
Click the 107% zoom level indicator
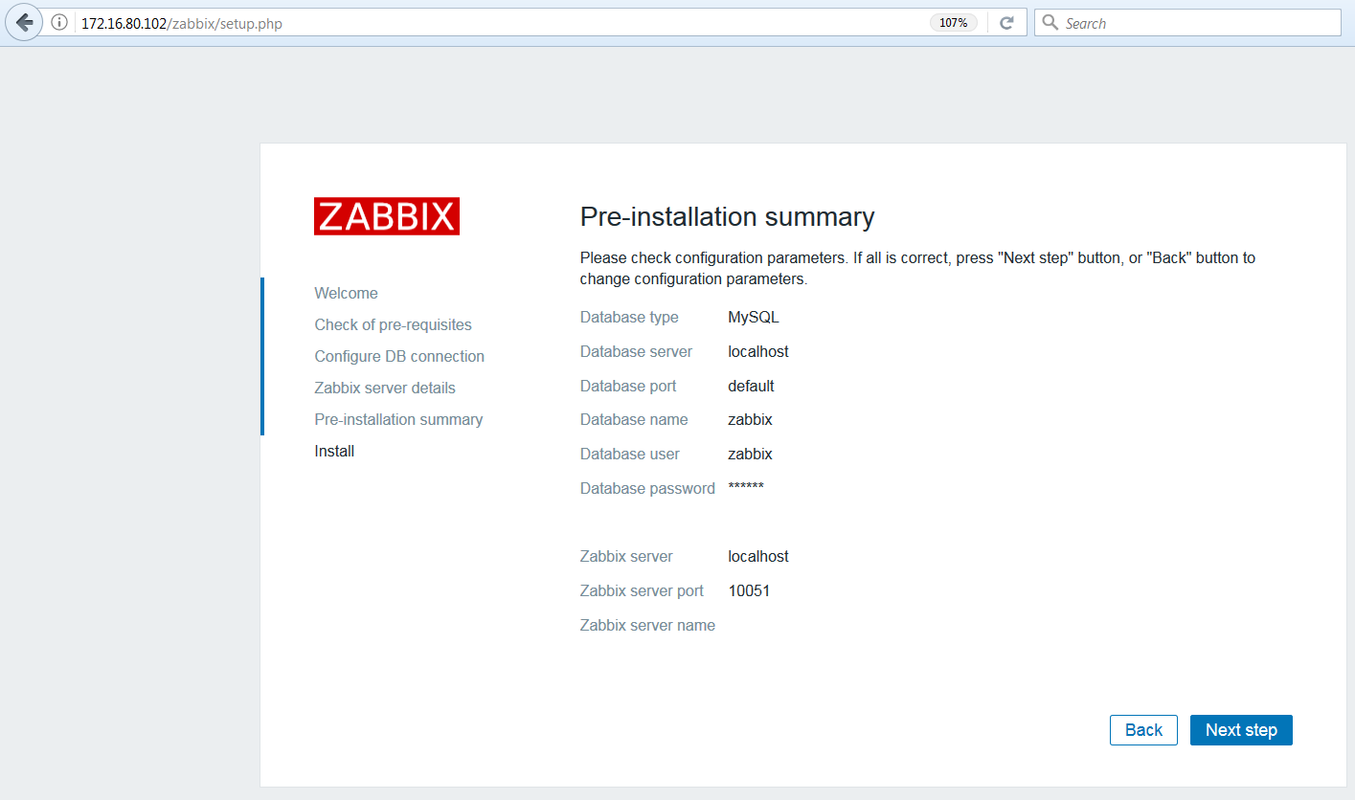tap(953, 23)
